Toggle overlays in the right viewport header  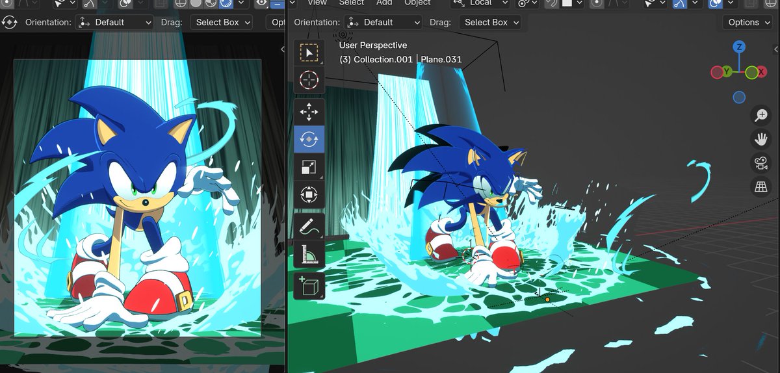[x=714, y=3]
